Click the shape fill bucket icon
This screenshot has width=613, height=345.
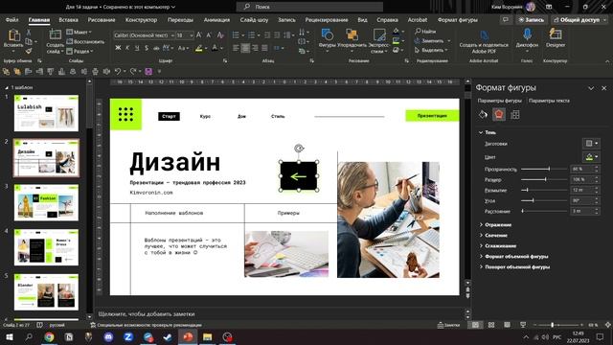396,31
